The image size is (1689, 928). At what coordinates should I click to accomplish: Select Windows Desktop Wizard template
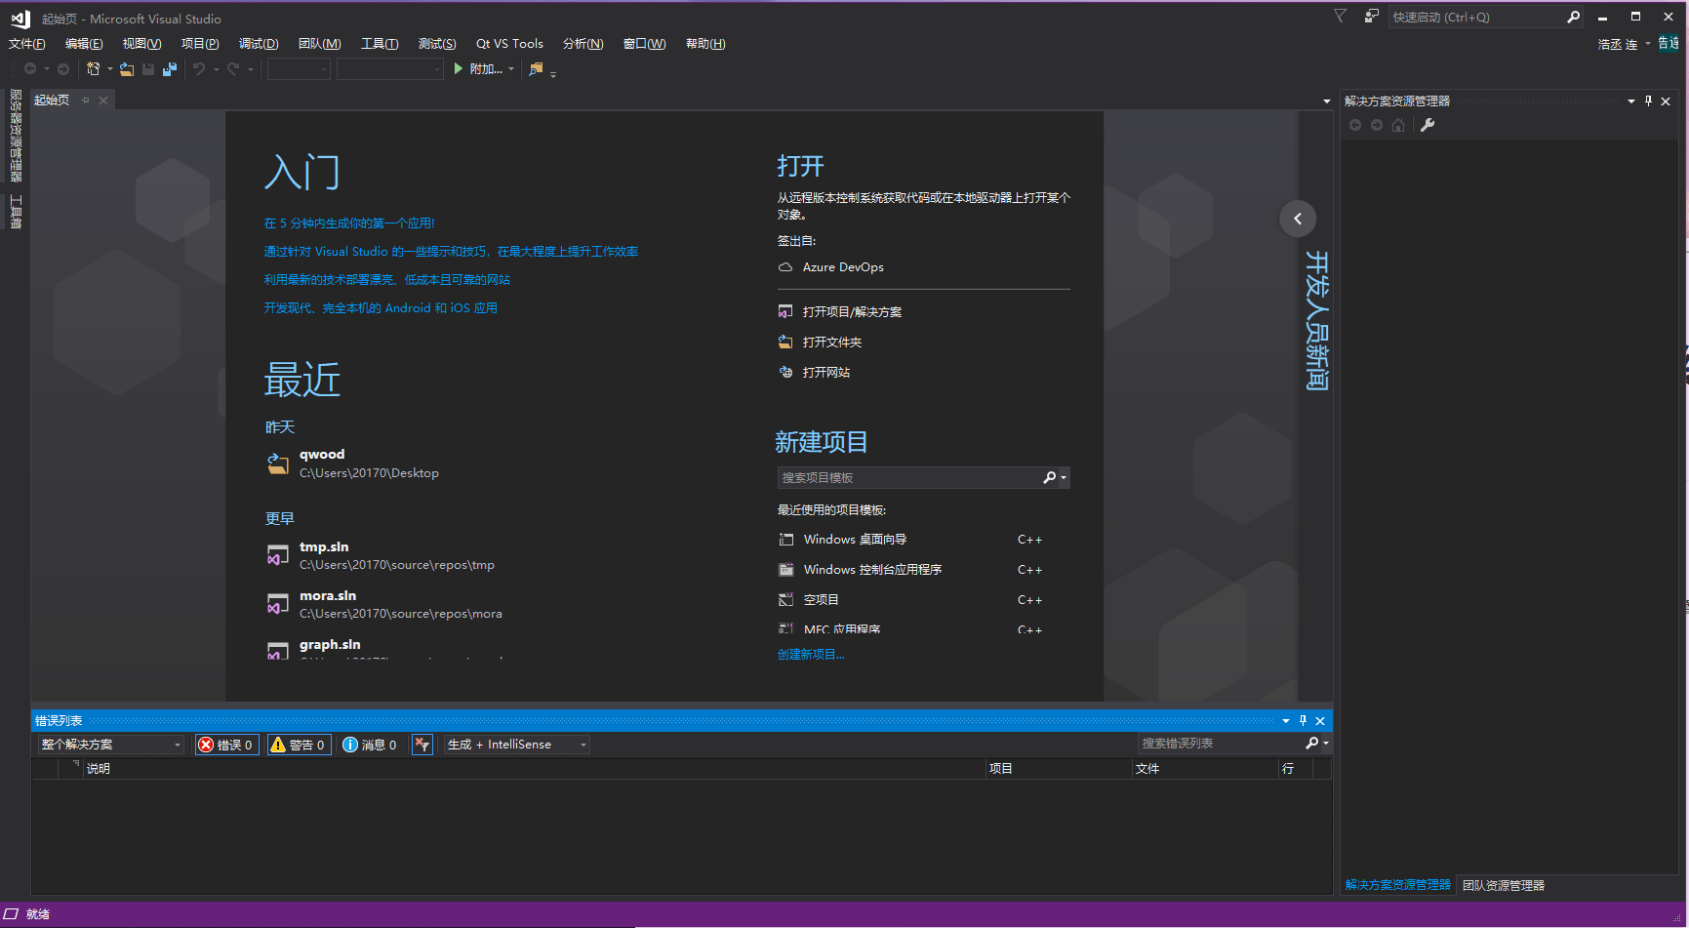(855, 540)
